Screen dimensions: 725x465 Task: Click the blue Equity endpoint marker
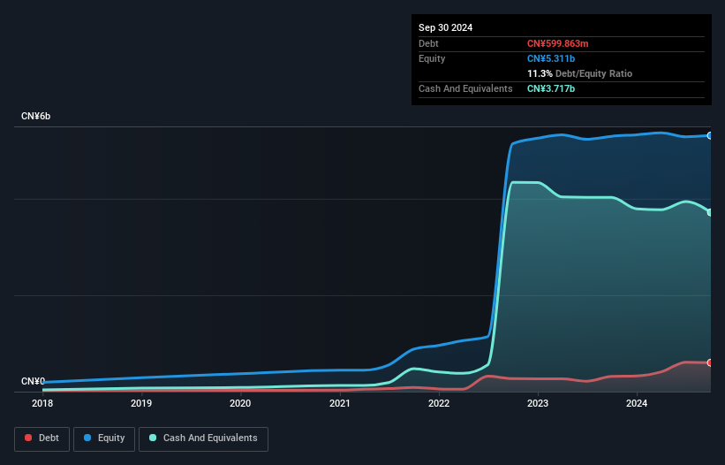[710, 135]
